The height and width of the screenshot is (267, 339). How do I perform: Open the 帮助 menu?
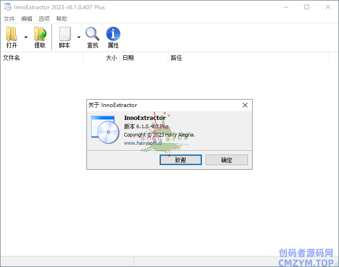coord(62,19)
